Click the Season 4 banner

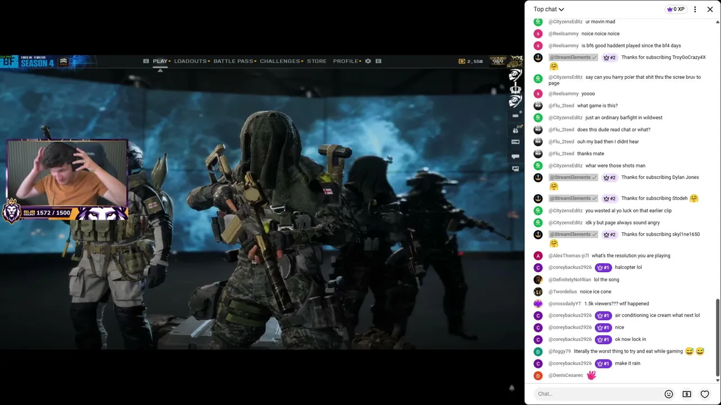point(37,62)
